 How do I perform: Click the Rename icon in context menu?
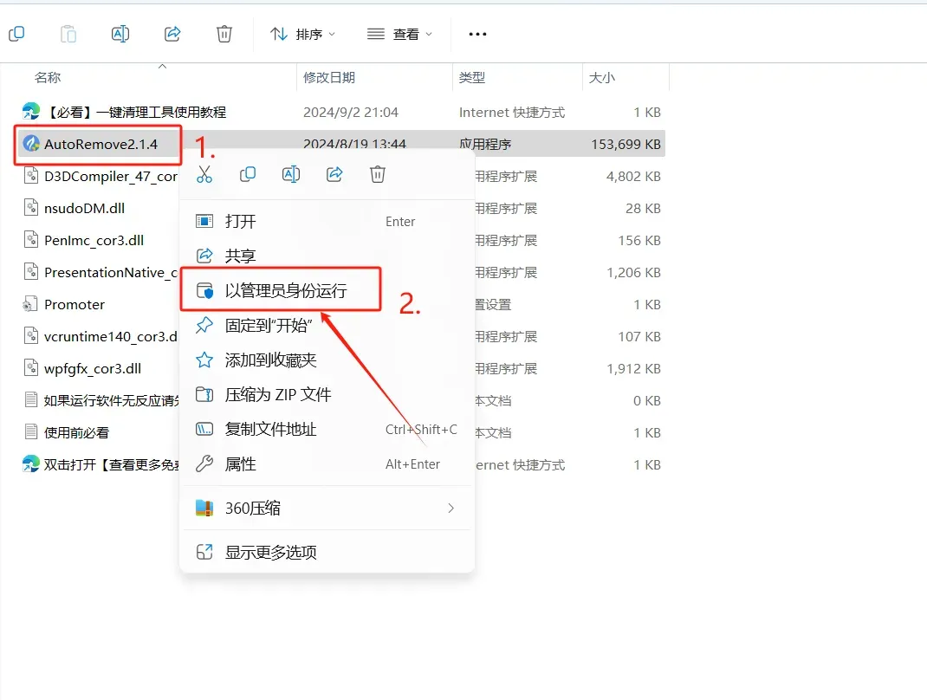click(x=291, y=174)
